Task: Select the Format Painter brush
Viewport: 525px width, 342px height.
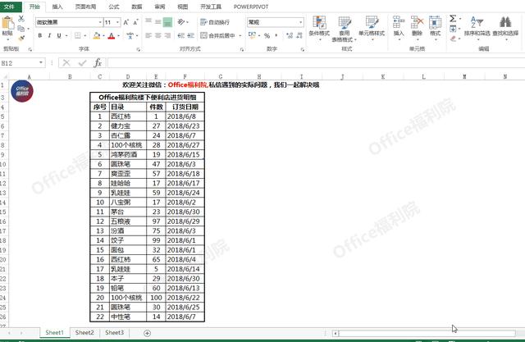Action: point(21,39)
